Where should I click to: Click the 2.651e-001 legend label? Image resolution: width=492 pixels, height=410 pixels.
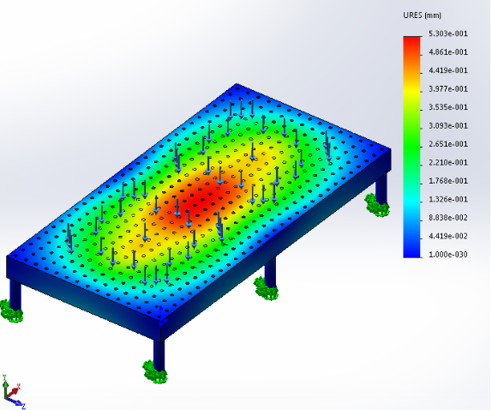coord(448,144)
